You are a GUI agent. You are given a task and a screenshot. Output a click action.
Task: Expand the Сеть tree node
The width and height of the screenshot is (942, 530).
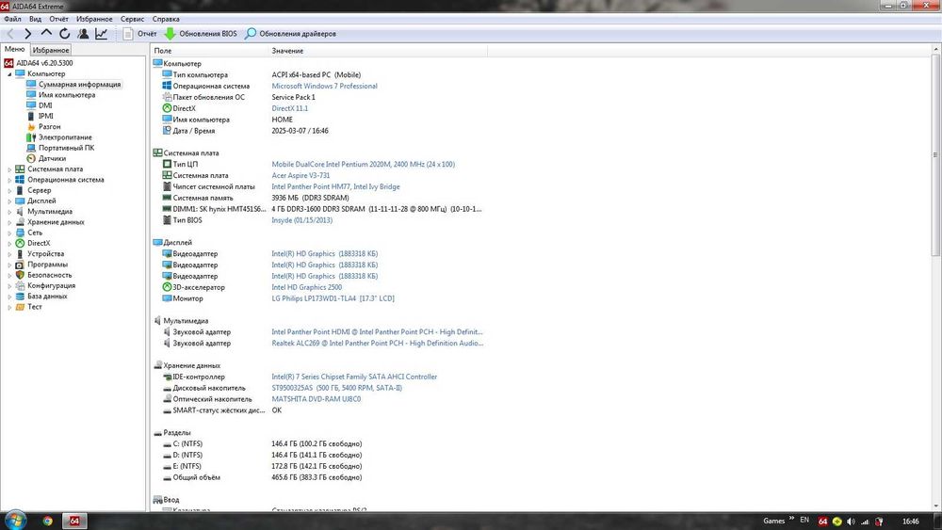coord(9,233)
